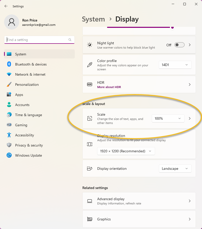The width and height of the screenshot is (202, 229).
Task: Open Windows Update via its sync icon
Action: [x=9, y=155]
